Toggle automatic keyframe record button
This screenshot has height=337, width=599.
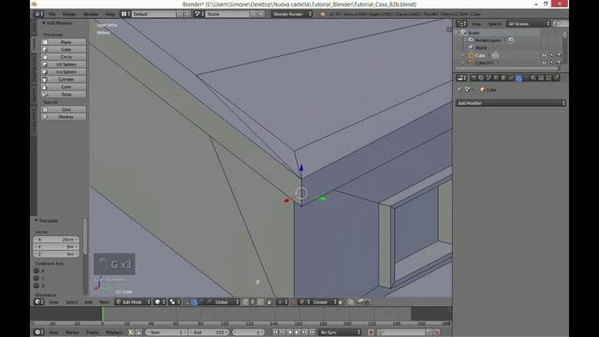point(371,332)
